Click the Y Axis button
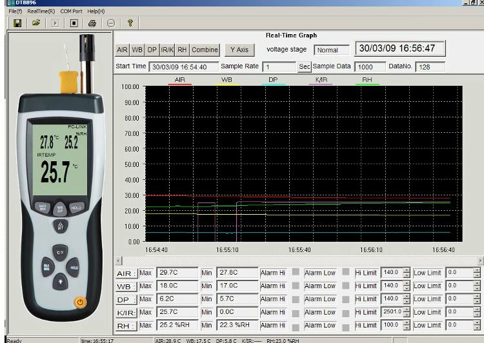This screenshot has height=343, width=484. [x=239, y=50]
